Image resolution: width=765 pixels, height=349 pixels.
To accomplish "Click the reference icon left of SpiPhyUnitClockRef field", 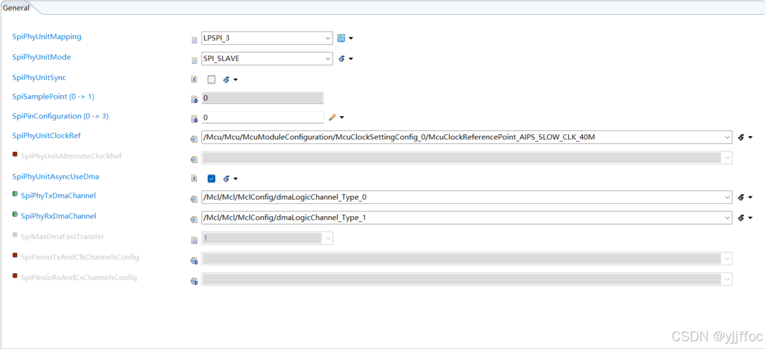I will [x=194, y=139].
